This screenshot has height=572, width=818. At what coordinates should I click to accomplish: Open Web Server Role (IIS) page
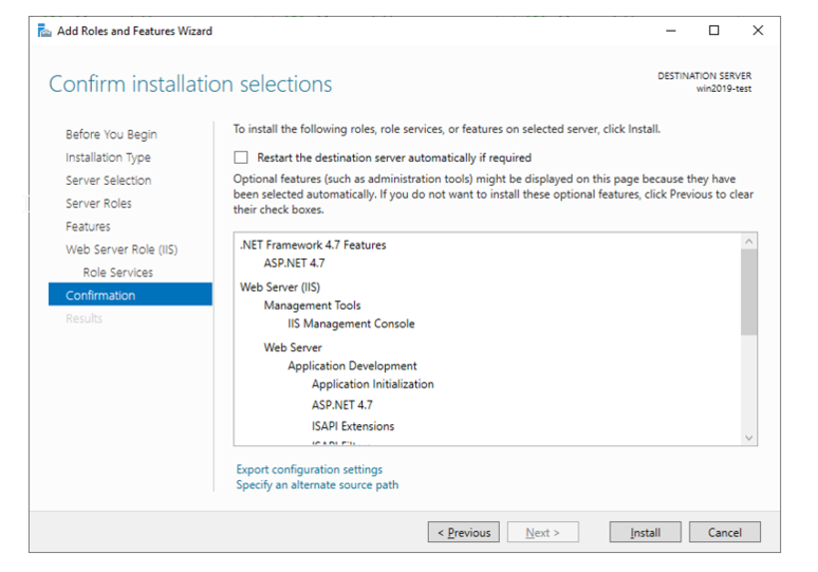pyautogui.click(x=121, y=250)
